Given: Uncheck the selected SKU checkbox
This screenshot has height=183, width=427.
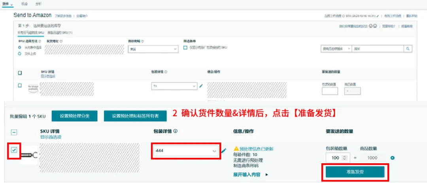Looking at the screenshot, I should tap(14, 150).
